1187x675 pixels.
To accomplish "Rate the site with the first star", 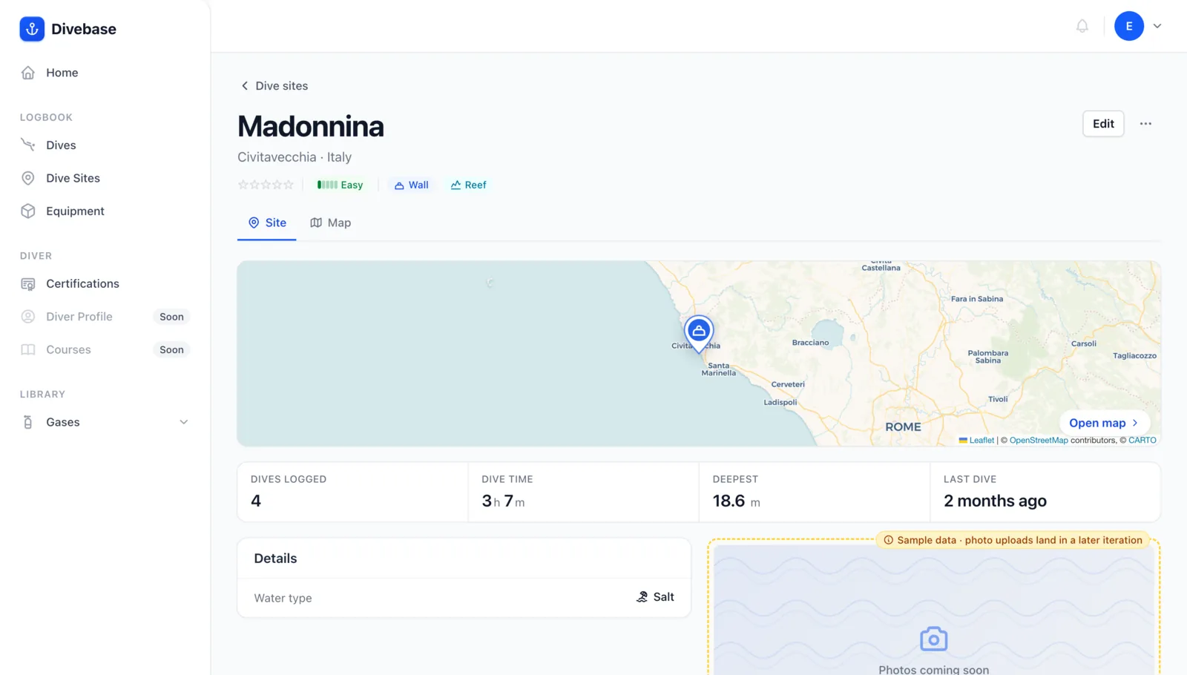I will (x=243, y=185).
